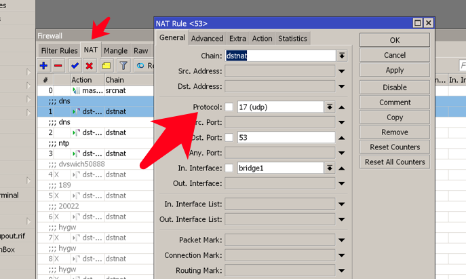Click the Action column header in Firewall
466x279 pixels.
pyautogui.click(x=88, y=80)
